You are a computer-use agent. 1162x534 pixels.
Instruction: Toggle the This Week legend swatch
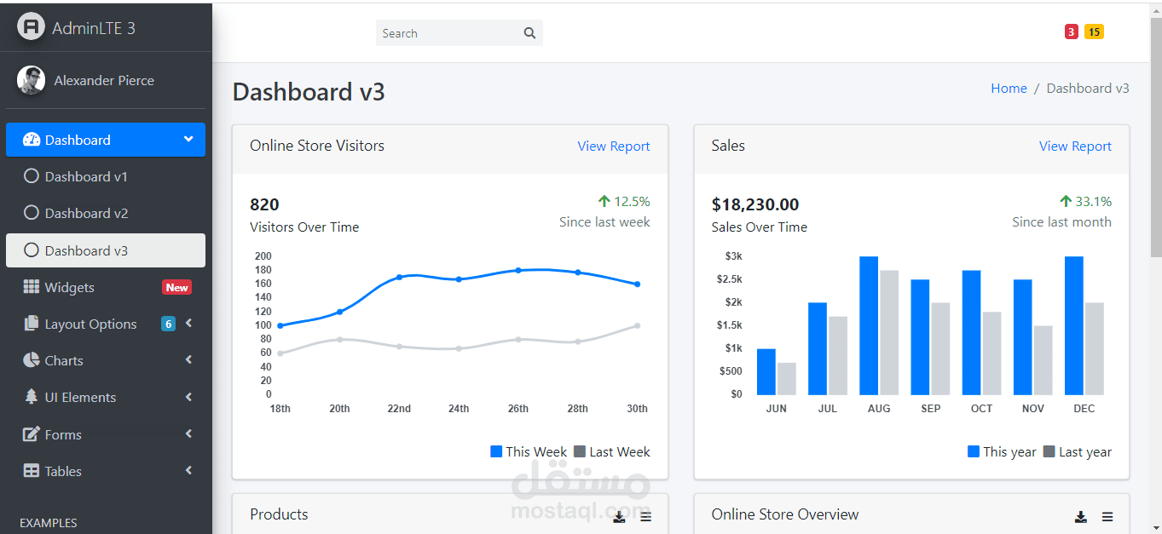496,451
